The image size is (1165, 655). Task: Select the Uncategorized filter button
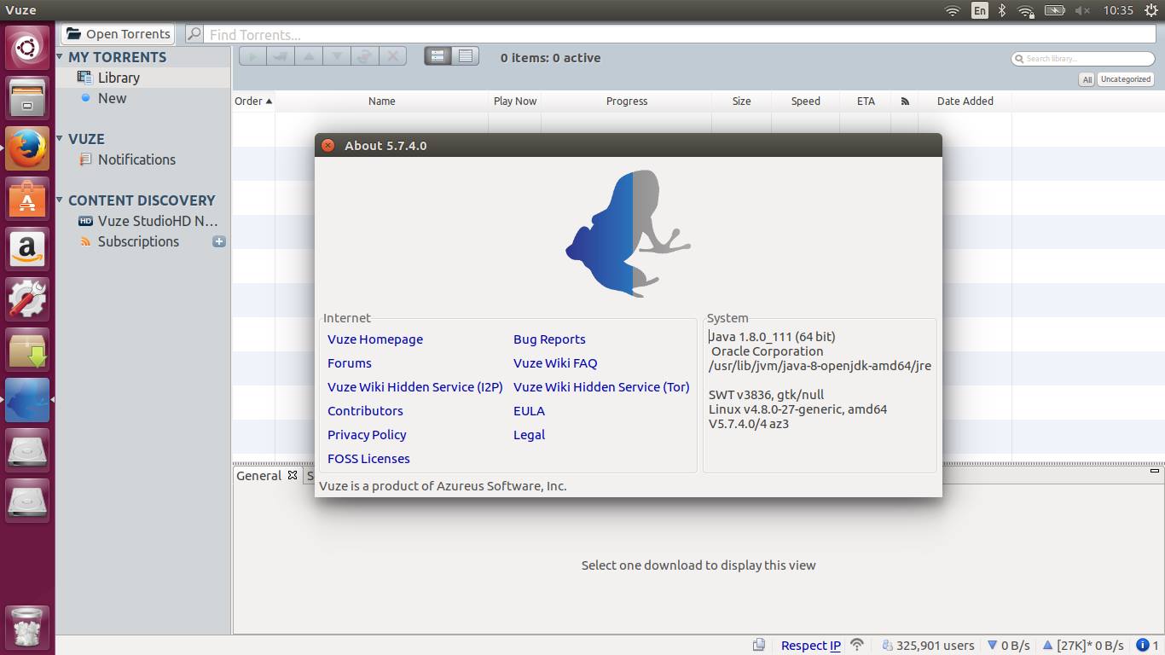1126,79
